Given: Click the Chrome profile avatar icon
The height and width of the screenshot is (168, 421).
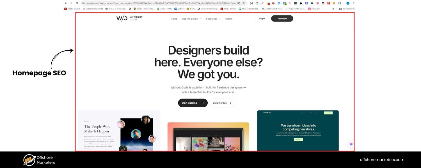Looking at the screenshot, I should pos(348,3).
